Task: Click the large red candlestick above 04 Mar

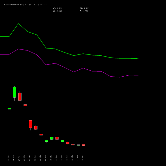Action: pos(31,124)
